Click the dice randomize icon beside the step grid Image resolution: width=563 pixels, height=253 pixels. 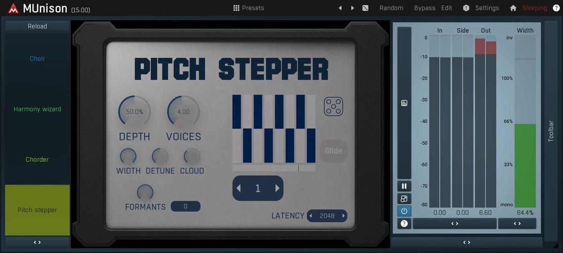(x=334, y=106)
